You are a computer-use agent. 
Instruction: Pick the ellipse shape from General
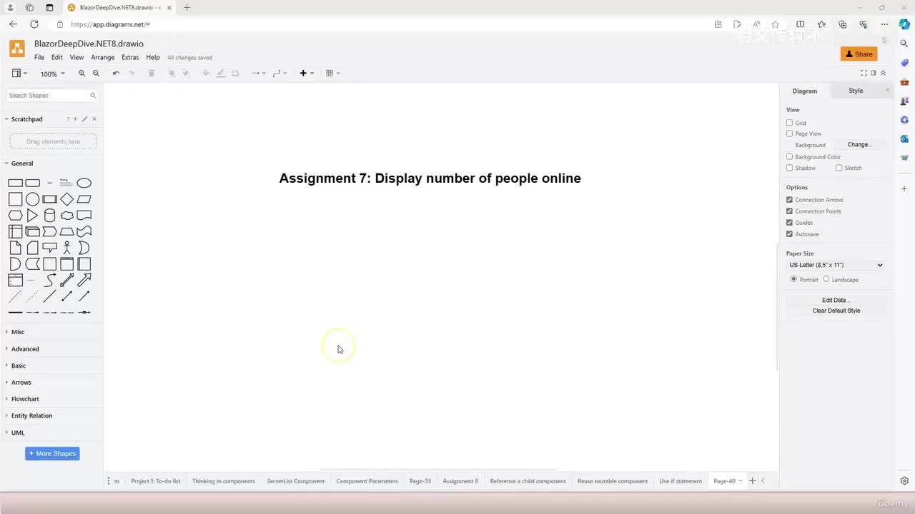[x=84, y=183]
